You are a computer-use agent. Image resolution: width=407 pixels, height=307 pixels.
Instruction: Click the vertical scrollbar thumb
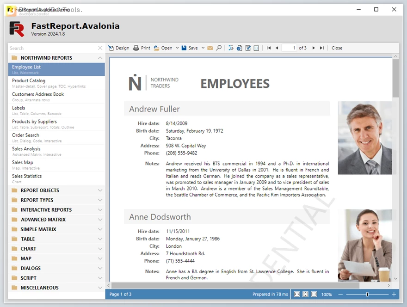coord(395,79)
